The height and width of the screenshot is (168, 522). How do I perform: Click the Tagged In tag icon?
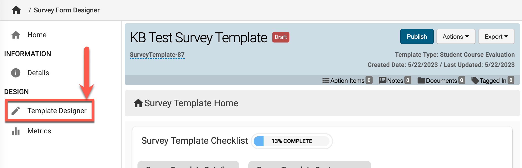[x=475, y=80]
